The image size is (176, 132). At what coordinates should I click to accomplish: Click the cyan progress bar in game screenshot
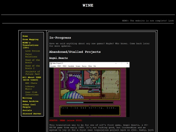point(75,102)
